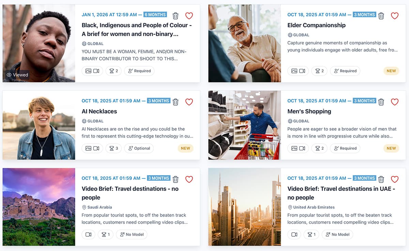
Task: Click photo and video icons on Elder Companionship
Action: (298, 71)
